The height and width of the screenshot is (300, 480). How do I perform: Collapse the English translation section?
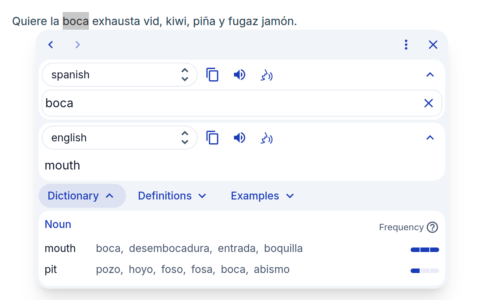430,138
